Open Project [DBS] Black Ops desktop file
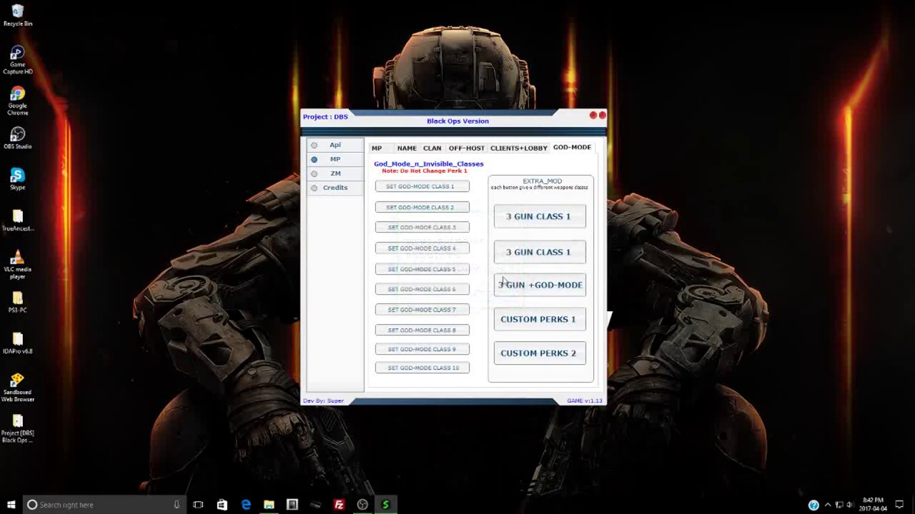915x514 pixels. click(18, 428)
